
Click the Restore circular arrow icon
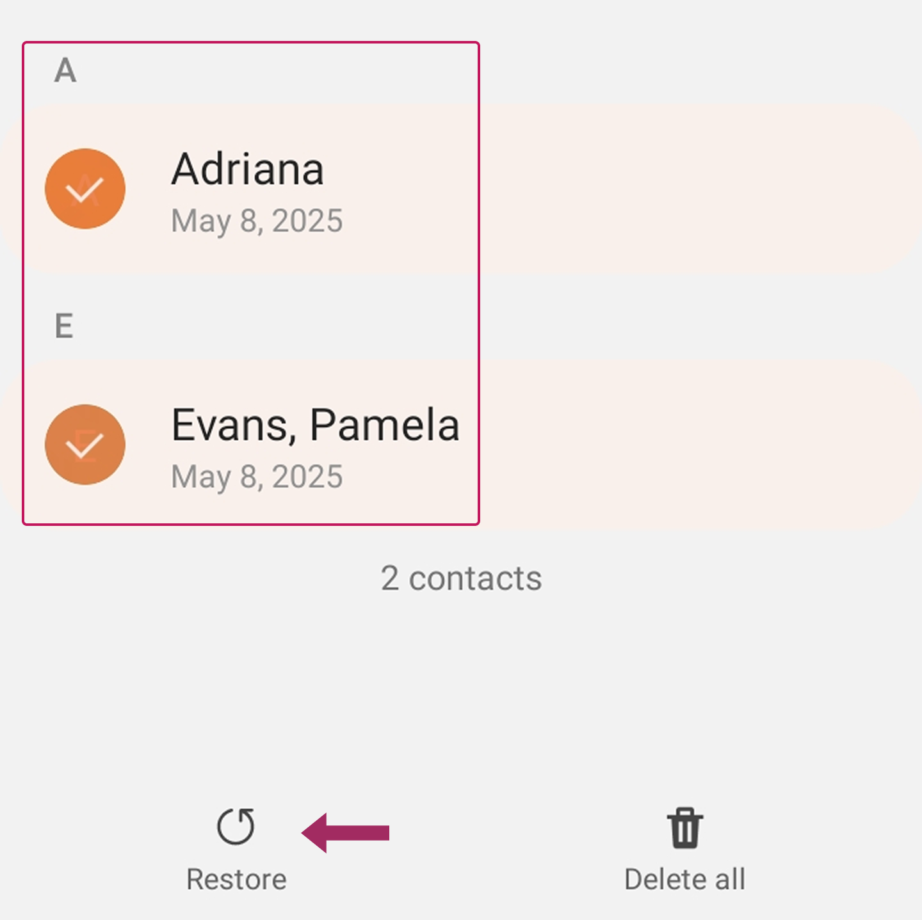click(x=236, y=827)
